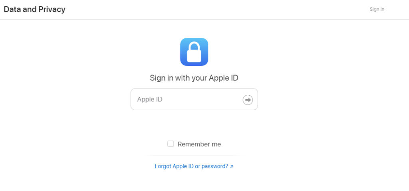Focus the Apple ID input field
The height and width of the screenshot is (191, 409).
(x=194, y=99)
